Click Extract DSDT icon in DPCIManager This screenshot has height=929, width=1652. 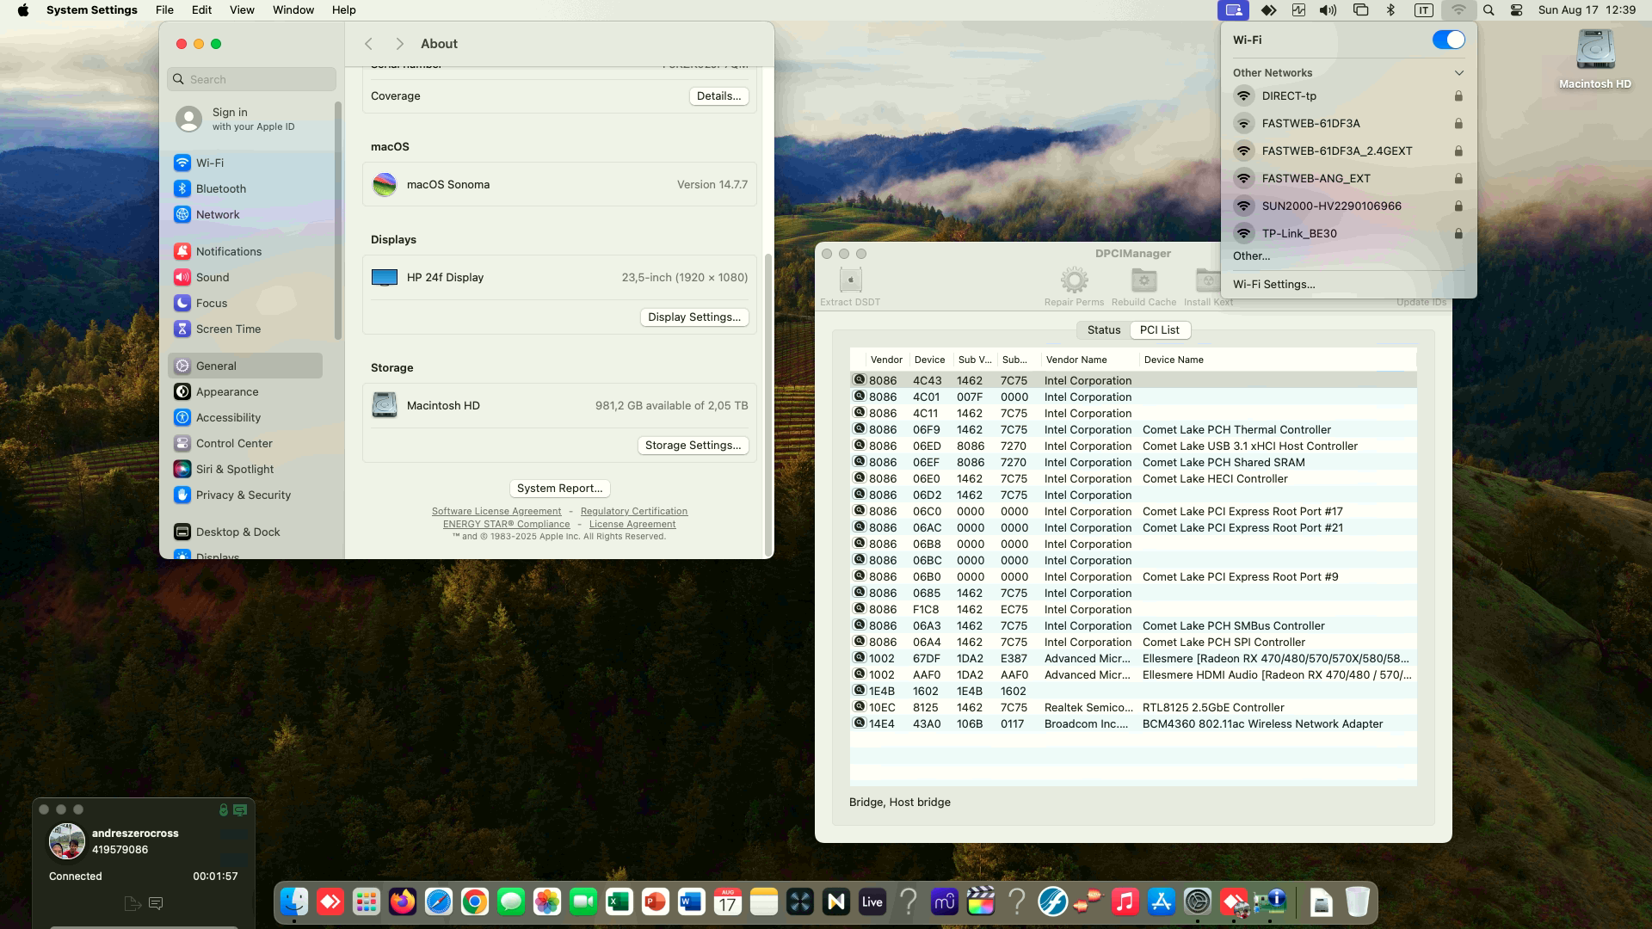850,280
